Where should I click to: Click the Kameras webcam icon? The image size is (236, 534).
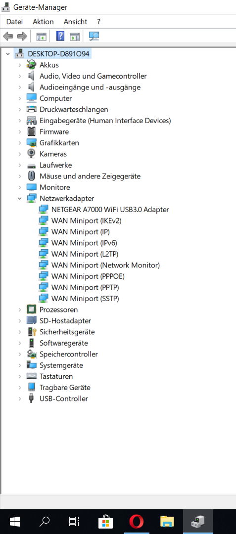(x=31, y=154)
